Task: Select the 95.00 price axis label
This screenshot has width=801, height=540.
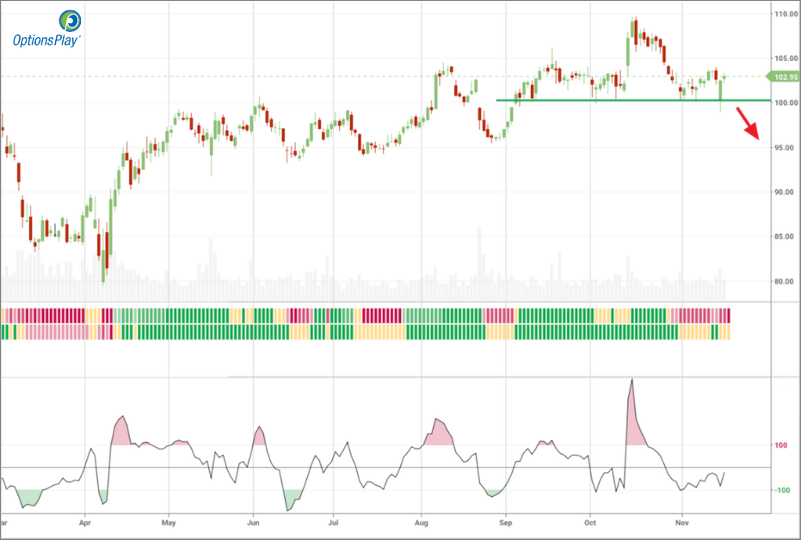Action: (x=785, y=148)
